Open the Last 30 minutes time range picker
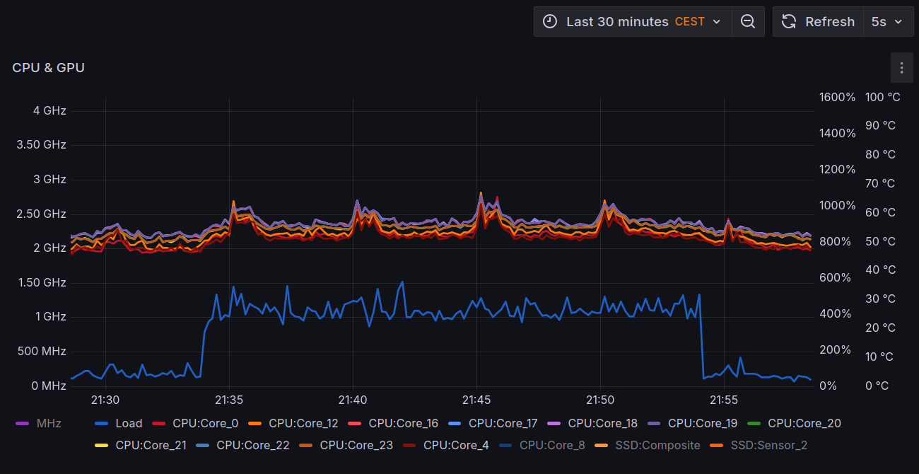919x474 pixels. pos(616,22)
